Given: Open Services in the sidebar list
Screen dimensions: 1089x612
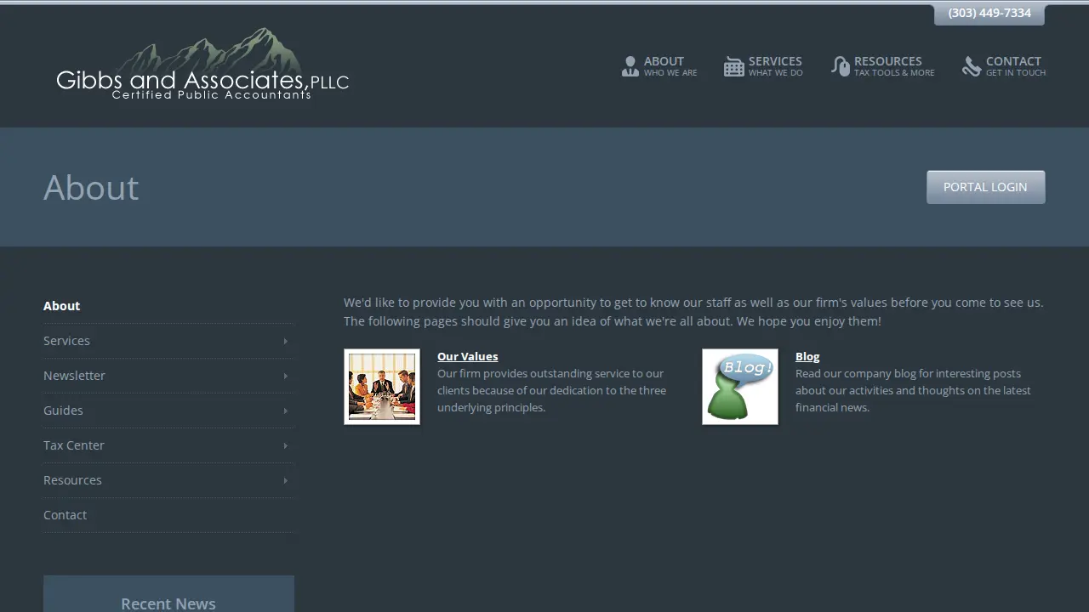Looking at the screenshot, I should [x=168, y=341].
